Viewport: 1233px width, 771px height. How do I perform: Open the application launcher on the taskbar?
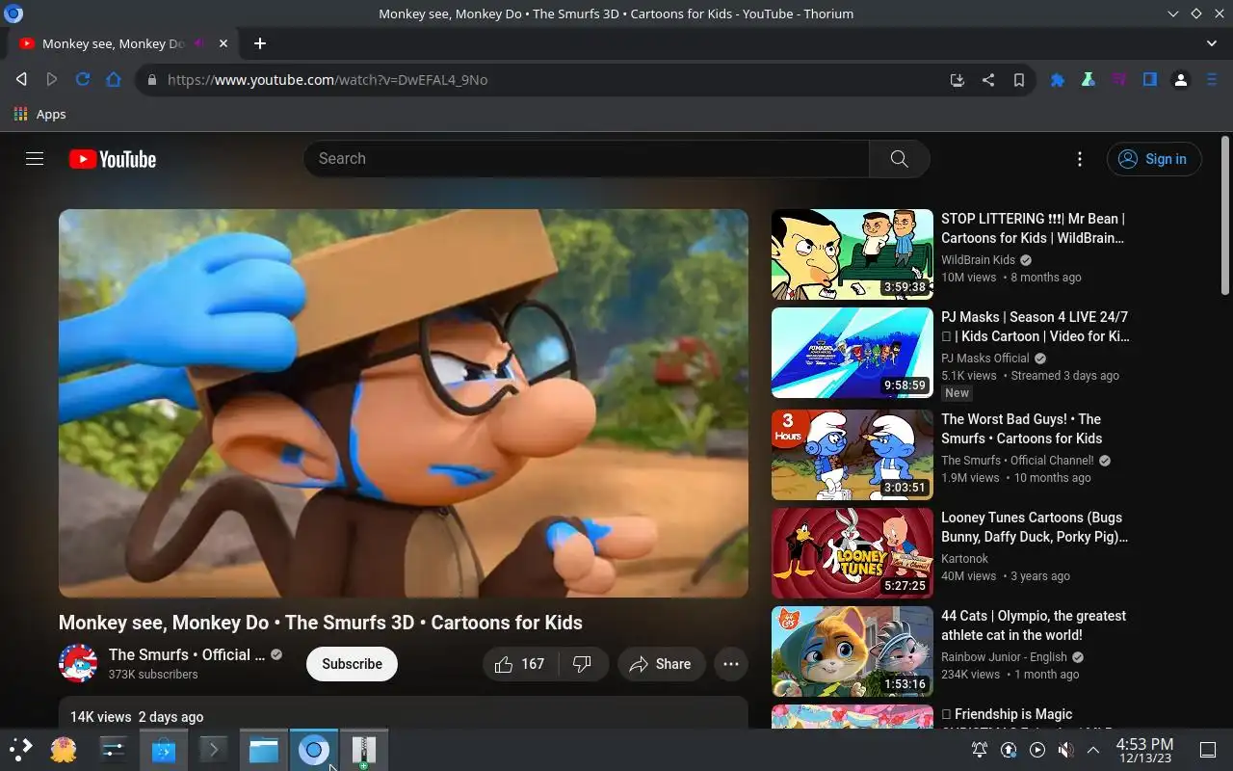pyautogui.click(x=21, y=750)
